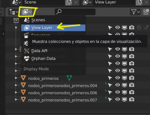Click the New Scene duplicate icon beside Scene
This screenshot has height=115, width=150.
tap(69, 2)
